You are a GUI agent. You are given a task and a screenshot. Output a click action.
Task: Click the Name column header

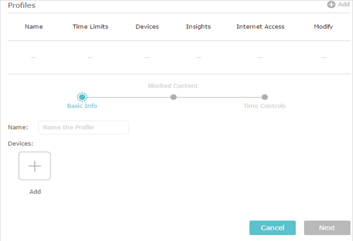click(x=34, y=26)
